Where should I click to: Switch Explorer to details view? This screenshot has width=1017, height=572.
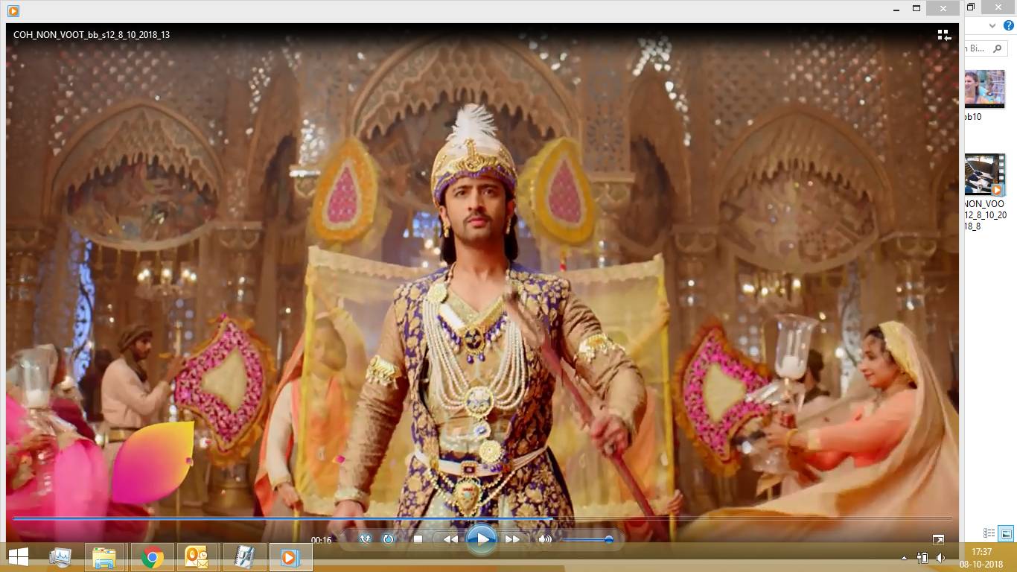coord(989,533)
